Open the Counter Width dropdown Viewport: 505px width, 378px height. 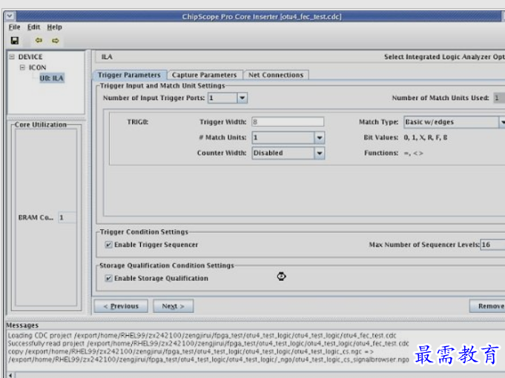coord(319,153)
